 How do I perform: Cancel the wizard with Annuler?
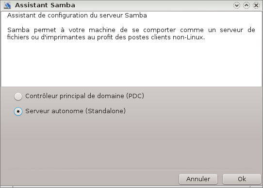click(x=198, y=179)
